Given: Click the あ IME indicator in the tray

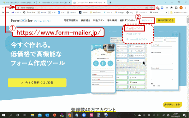Looking at the screenshot, I should pos(168,115).
